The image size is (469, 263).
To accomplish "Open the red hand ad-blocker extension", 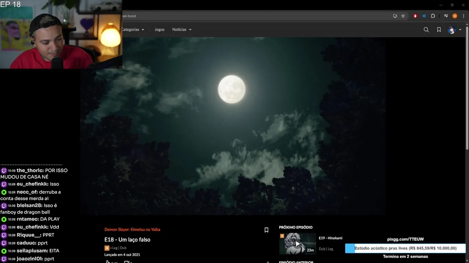I will click(415, 16).
